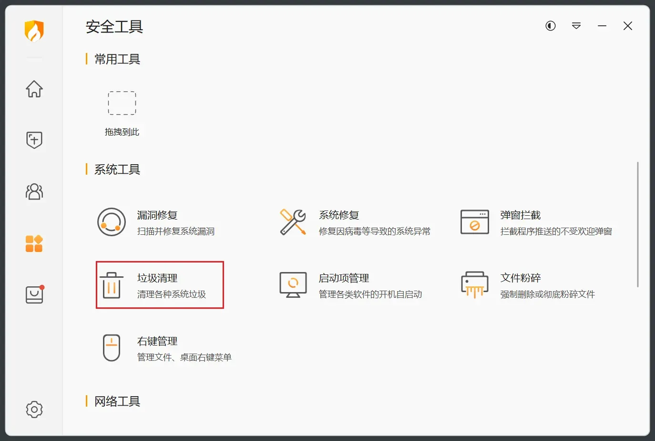Open the home page from sidebar

pos(34,89)
